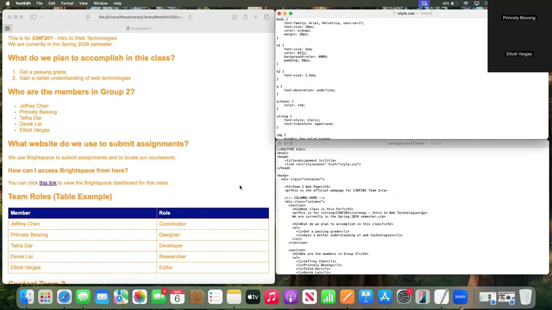Screen dimensions: 552x310
Task: Click Elliott Vargas video tile
Action: (519, 54)
